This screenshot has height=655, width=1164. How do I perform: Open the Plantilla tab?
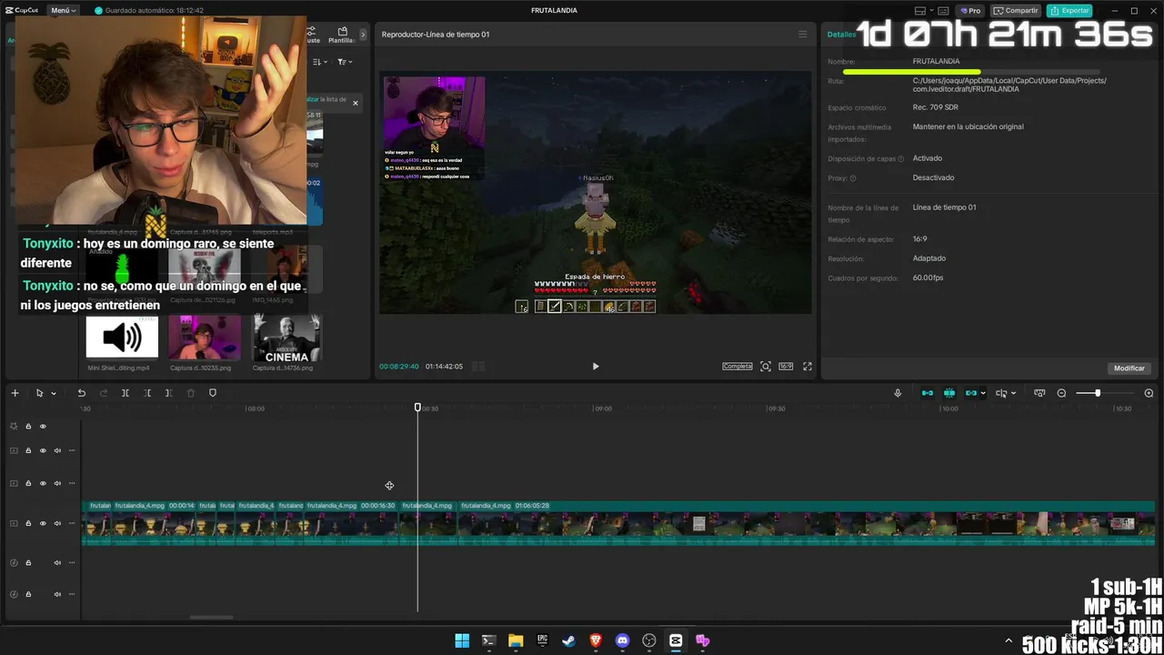(342, 35)
